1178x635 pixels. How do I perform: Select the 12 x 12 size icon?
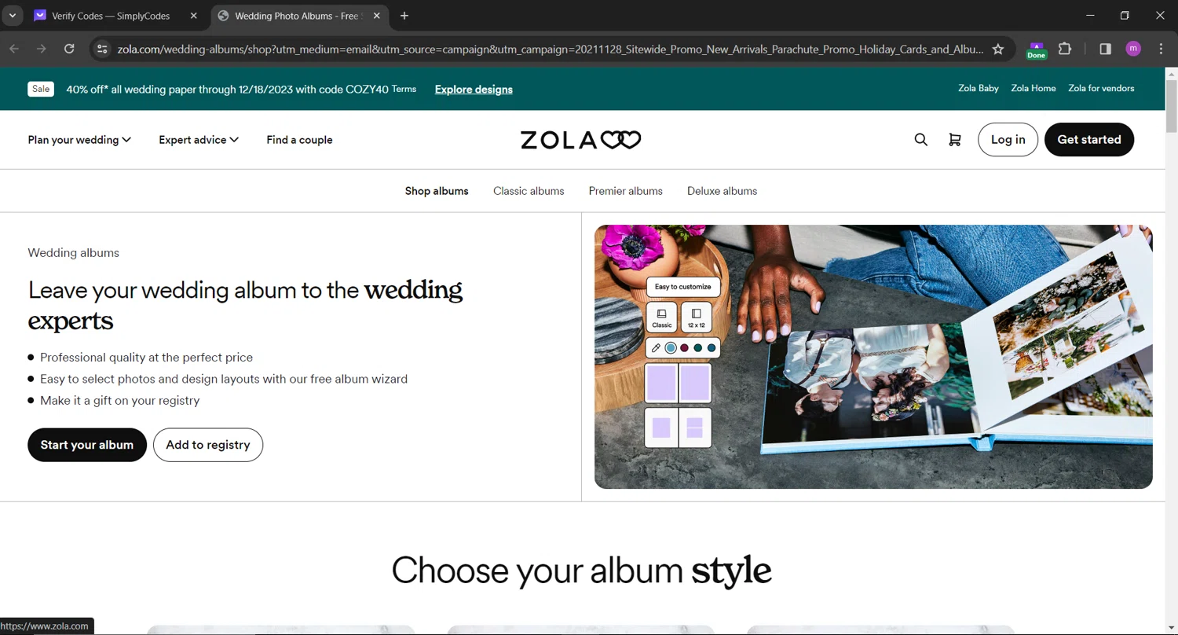click(x=696, y=317)
